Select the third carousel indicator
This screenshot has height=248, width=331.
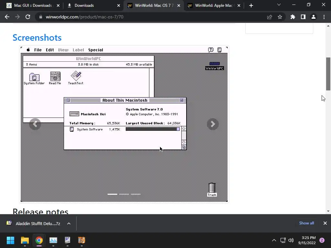135,194
